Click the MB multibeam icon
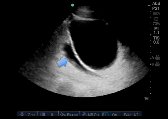The width and height of the screenshot is (168, 119). click(86, 114)
